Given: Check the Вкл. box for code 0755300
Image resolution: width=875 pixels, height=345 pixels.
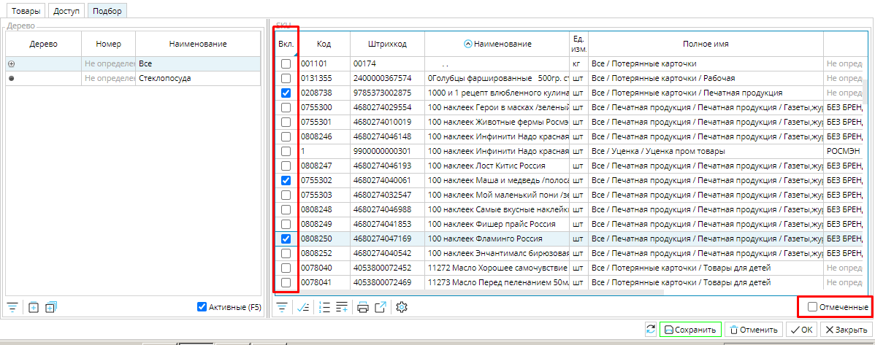Looking at the screenshot, I should (x=286, y=107).
